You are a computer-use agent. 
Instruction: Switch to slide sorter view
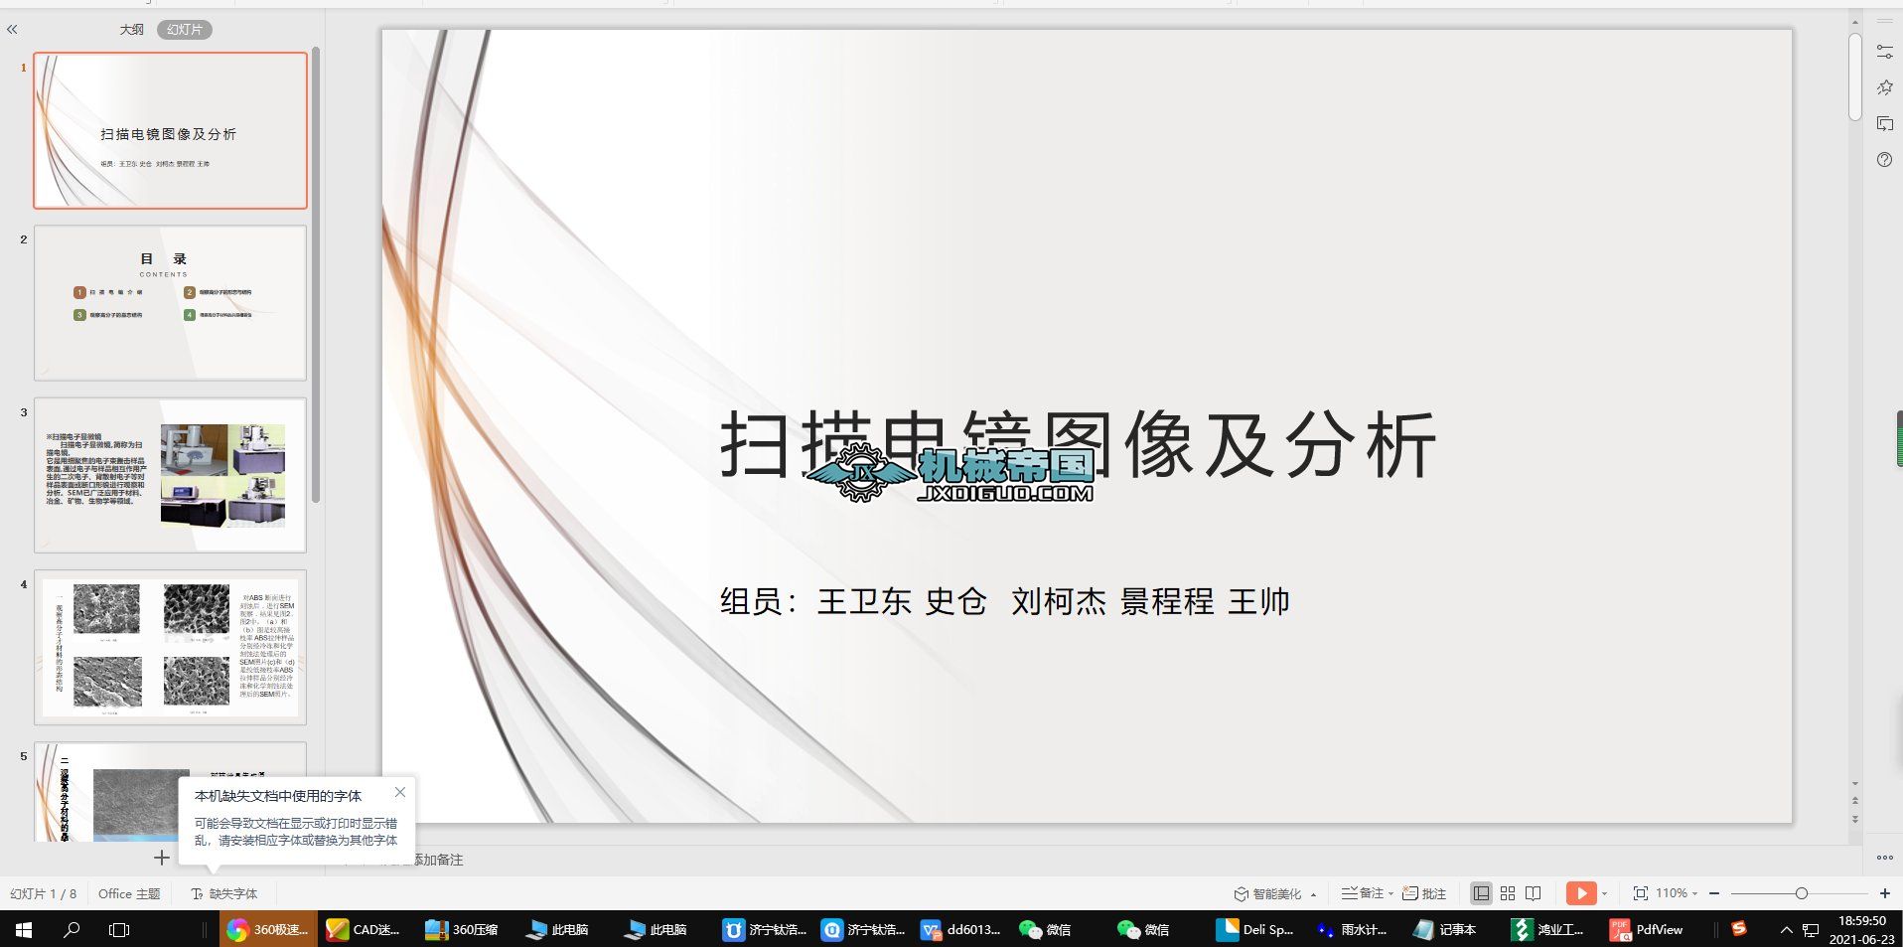[1508, 893]
